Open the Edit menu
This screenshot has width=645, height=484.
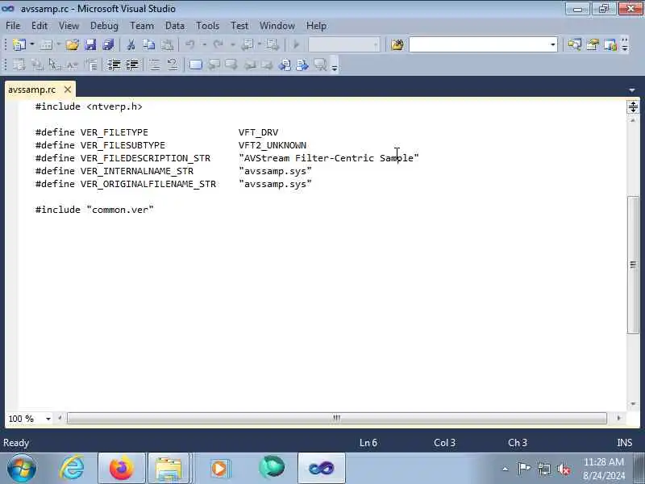click(x=40, y=26)
